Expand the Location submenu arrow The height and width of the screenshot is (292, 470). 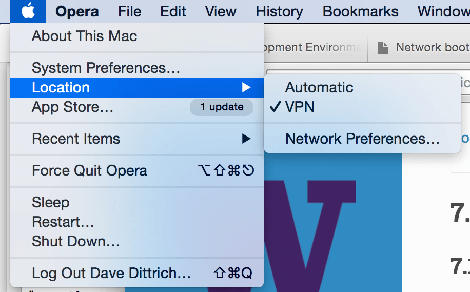246,88
